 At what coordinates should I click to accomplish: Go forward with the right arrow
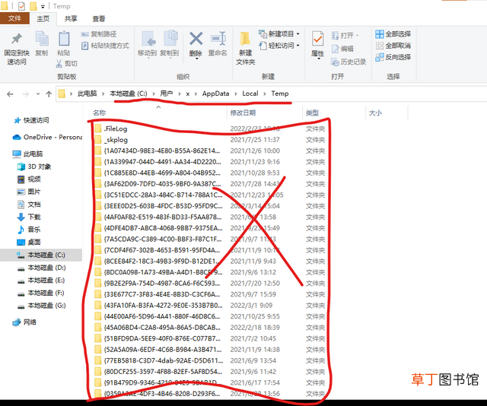26,94
